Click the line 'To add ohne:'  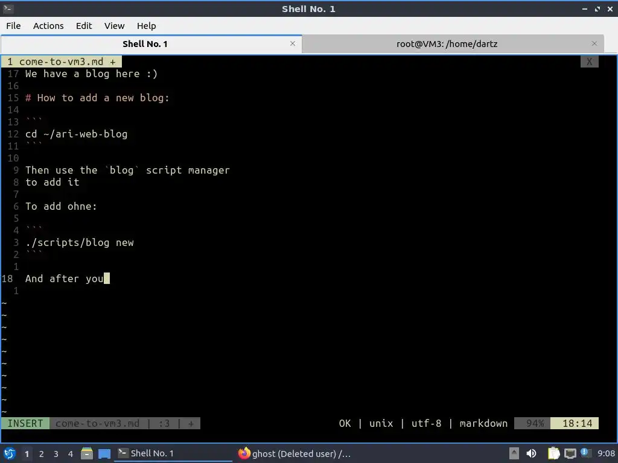point(61,206)
